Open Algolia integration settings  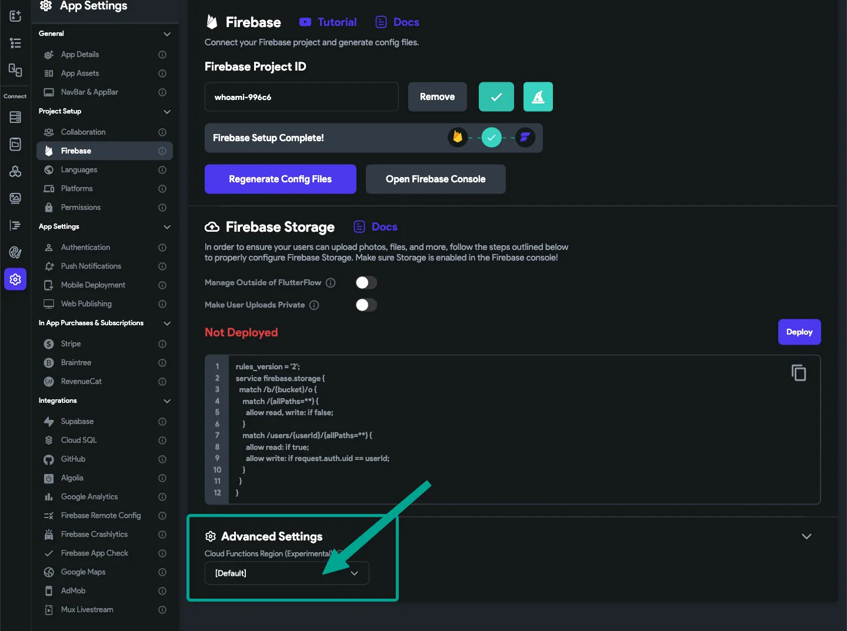(x=105, y=478)
